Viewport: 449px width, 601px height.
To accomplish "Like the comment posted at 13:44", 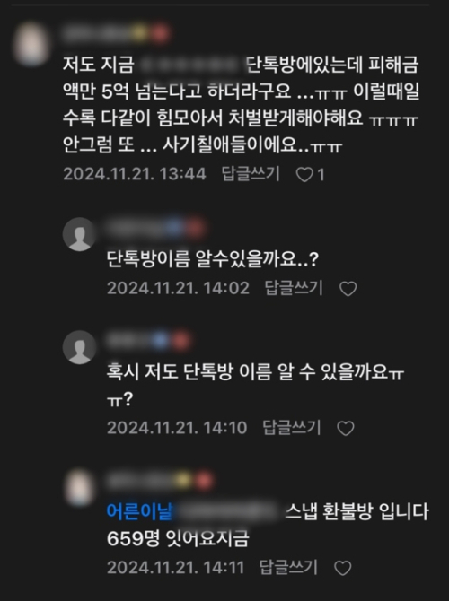I will click(x=304, y=175).
